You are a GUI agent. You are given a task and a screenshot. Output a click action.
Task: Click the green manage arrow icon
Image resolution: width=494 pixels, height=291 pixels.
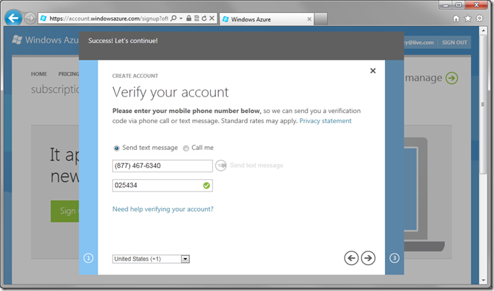point(452,78)
